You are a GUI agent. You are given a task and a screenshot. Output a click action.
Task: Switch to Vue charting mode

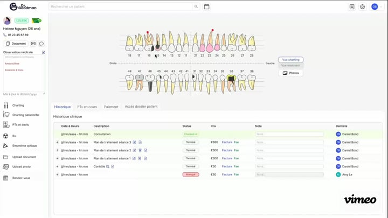[290, 60]
